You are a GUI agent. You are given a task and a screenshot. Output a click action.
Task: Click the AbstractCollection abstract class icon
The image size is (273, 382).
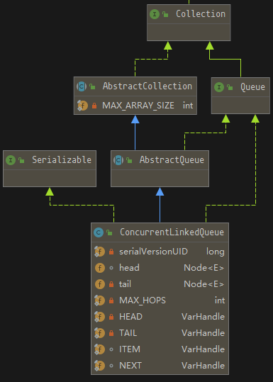82,86
